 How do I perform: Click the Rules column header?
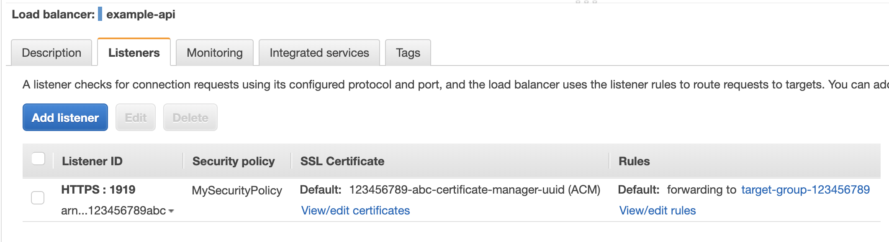click(634, 161)
